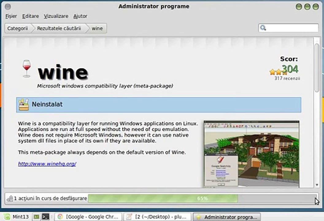Click the 317 recenzii review count
Screen dimensions: 324x221
287,78
